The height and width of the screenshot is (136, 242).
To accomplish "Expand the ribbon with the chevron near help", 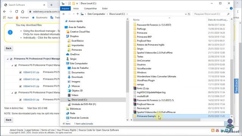I will (227, 8).
